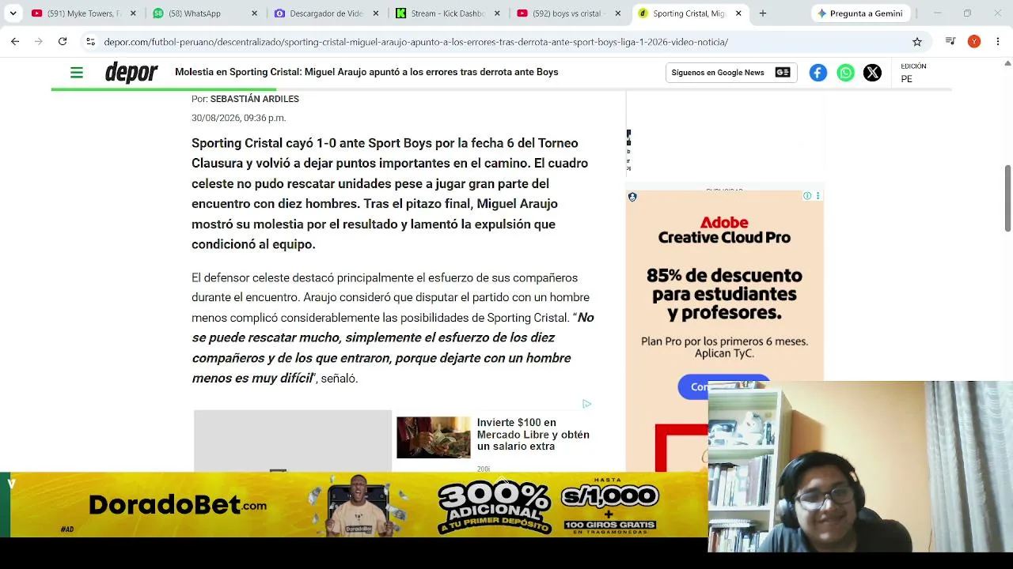Image resolution: width=1013 pixels, height=569 pixels.
Task: Open a new browser tab
Action: [763, 13]
